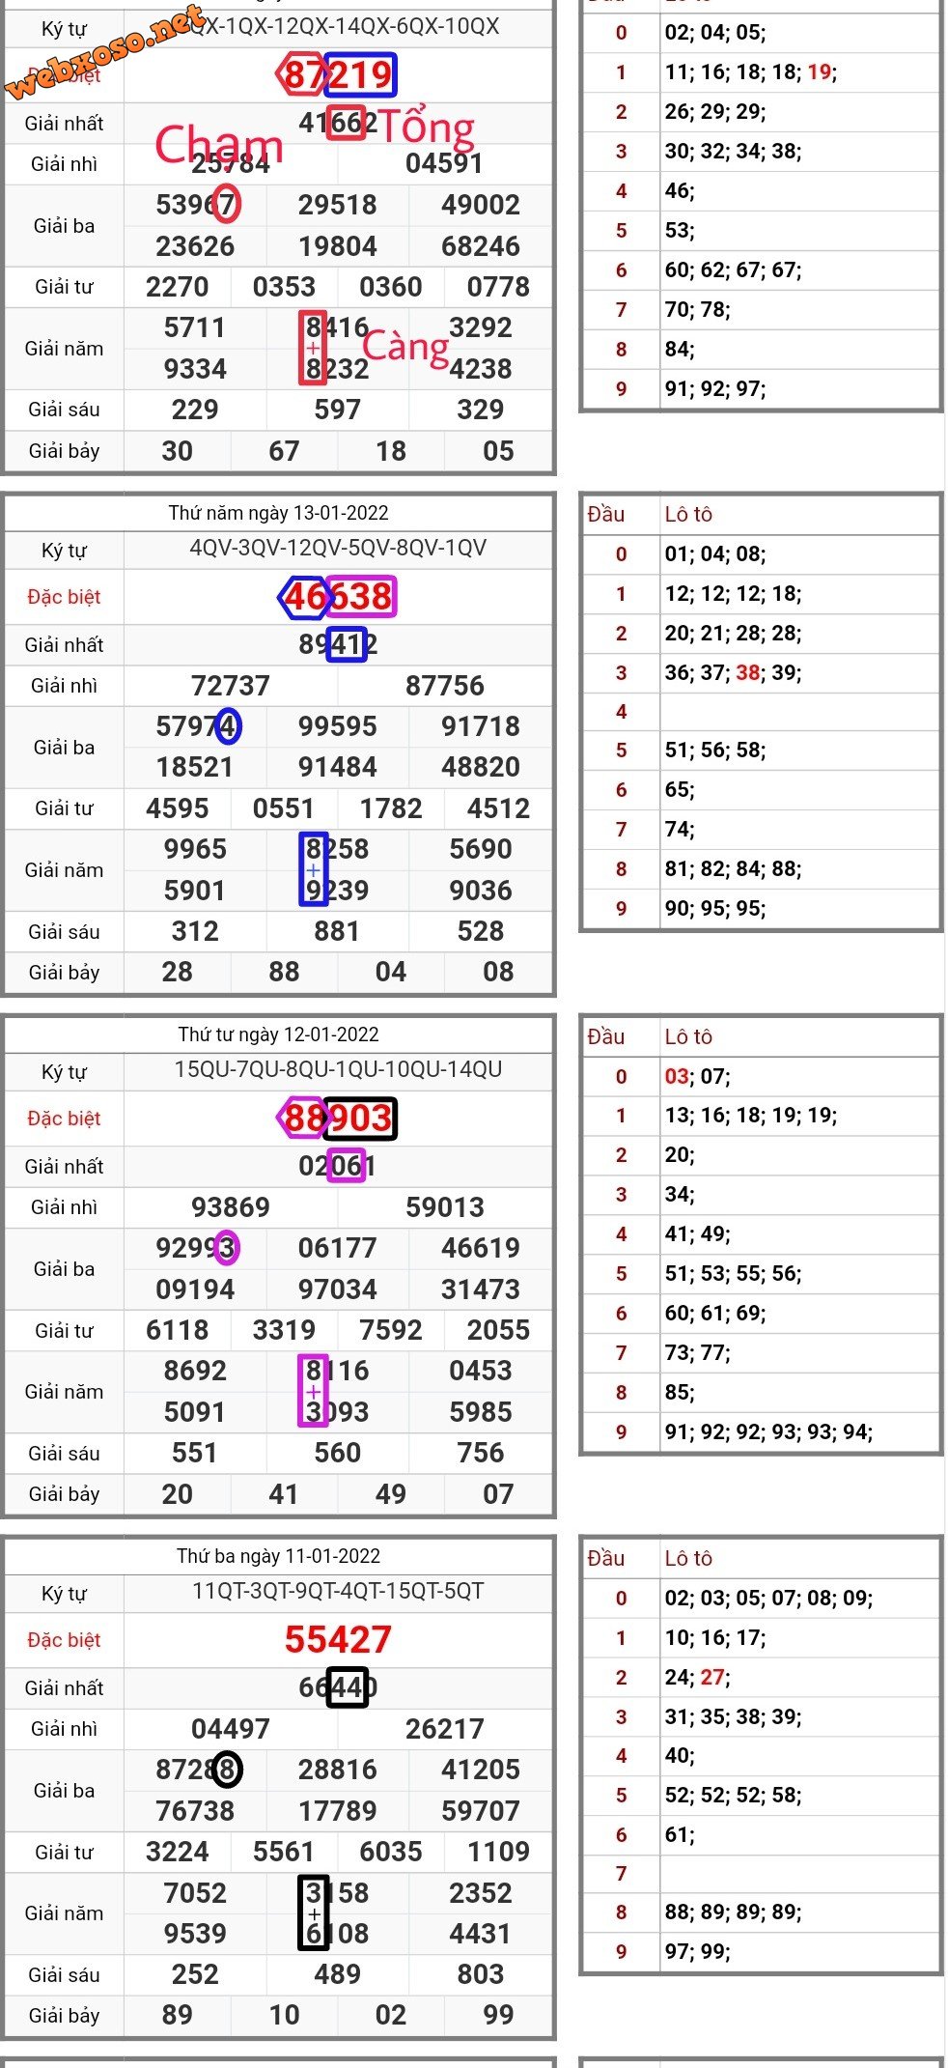The image size is (948, 2068).
Task: Select the fifth prize number 9036
Action: click(481, 891)
